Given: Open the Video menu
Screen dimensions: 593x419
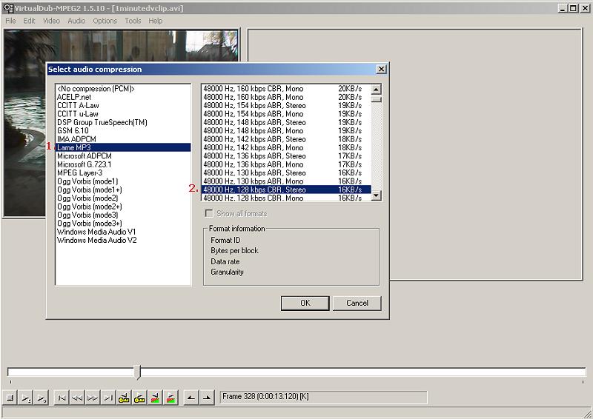Looking at the screenshot, I should [51, 21].
